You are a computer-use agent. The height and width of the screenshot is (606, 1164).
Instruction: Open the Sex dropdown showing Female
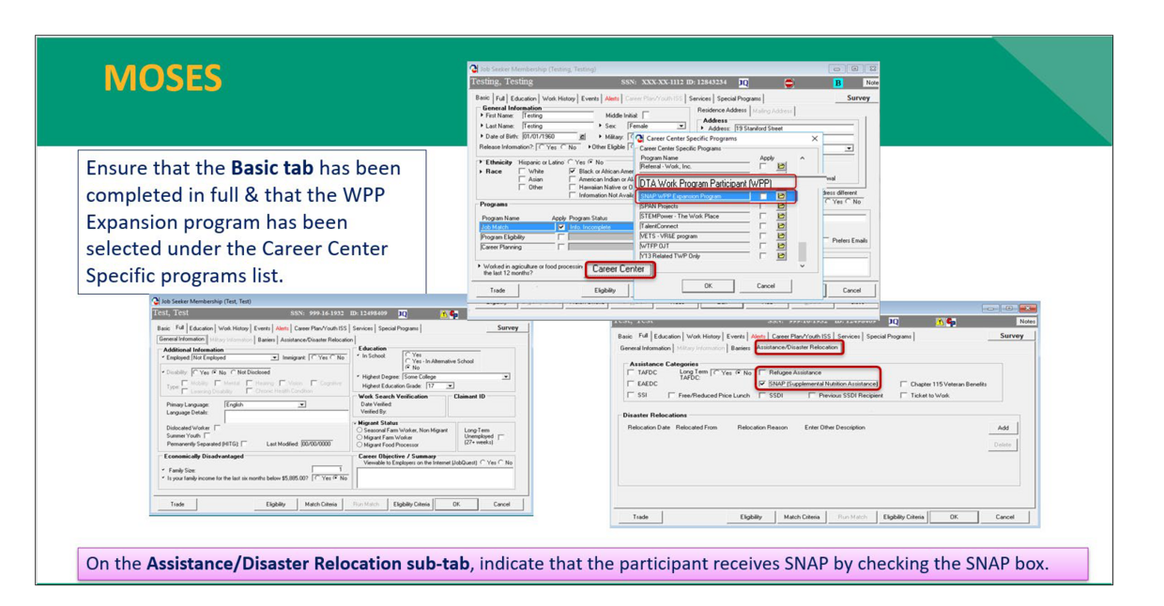coord(682,125)
